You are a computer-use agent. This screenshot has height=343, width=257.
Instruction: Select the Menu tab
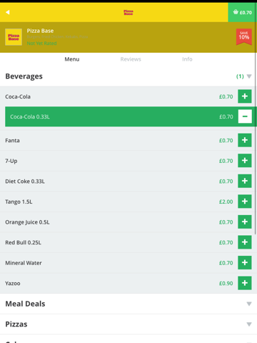(72, 59)
